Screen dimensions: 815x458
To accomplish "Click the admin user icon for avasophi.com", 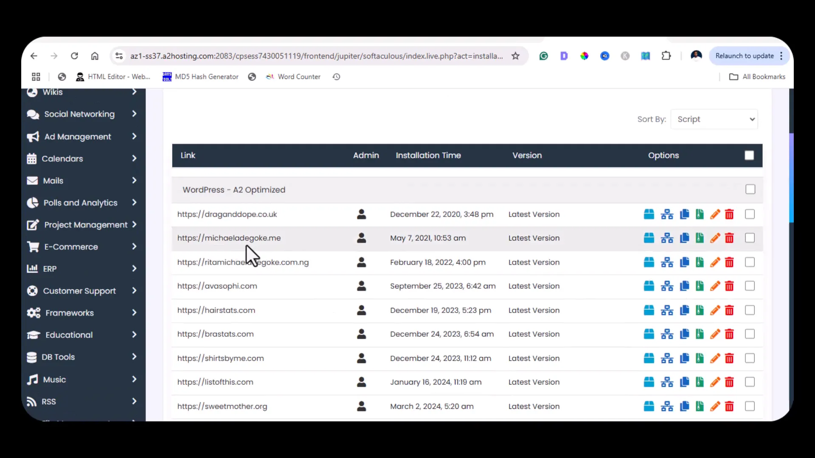I will click(362, 286).
